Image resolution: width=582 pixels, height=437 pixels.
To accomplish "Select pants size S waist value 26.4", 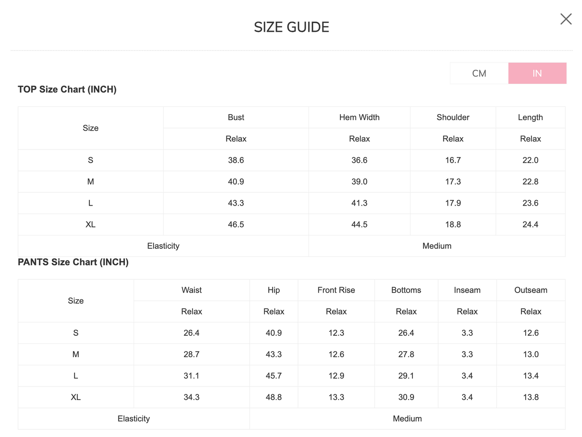I will pos(192,333).
